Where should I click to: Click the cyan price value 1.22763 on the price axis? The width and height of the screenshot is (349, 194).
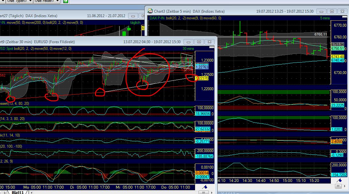(201, 67)
